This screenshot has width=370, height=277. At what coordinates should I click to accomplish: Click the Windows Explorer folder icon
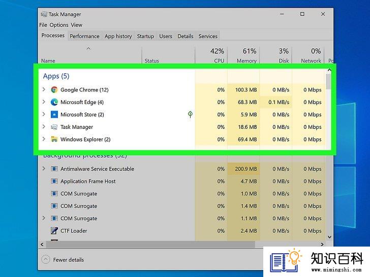click(x=54, y=139)
